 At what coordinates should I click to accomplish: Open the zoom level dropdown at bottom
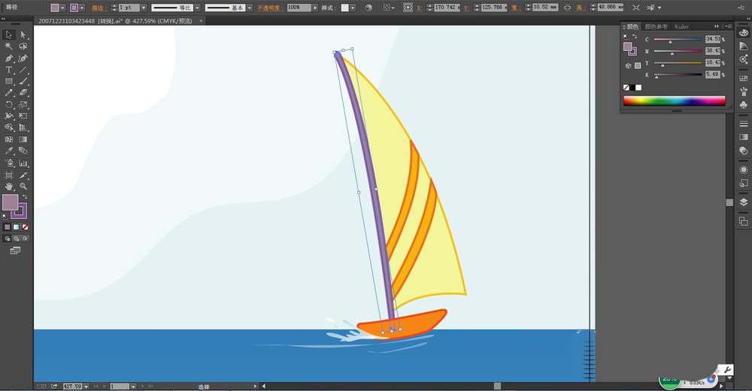86,386
